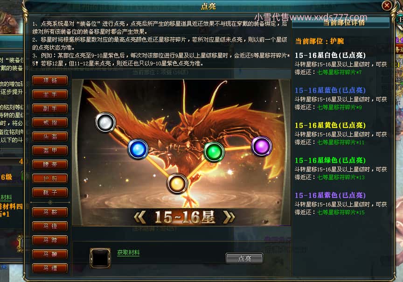
Task: Select the 项链 equipment tab
Action: [x=50, y=80]
